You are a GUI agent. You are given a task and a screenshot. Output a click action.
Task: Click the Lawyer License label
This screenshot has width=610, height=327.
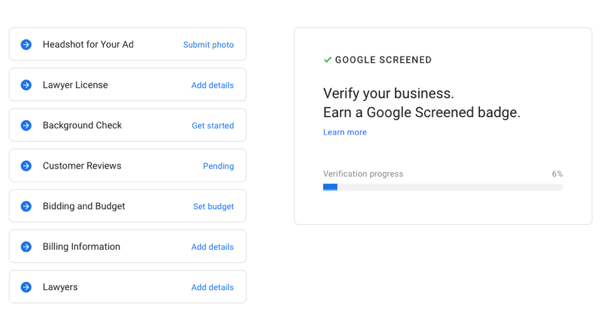coord(75,85)
